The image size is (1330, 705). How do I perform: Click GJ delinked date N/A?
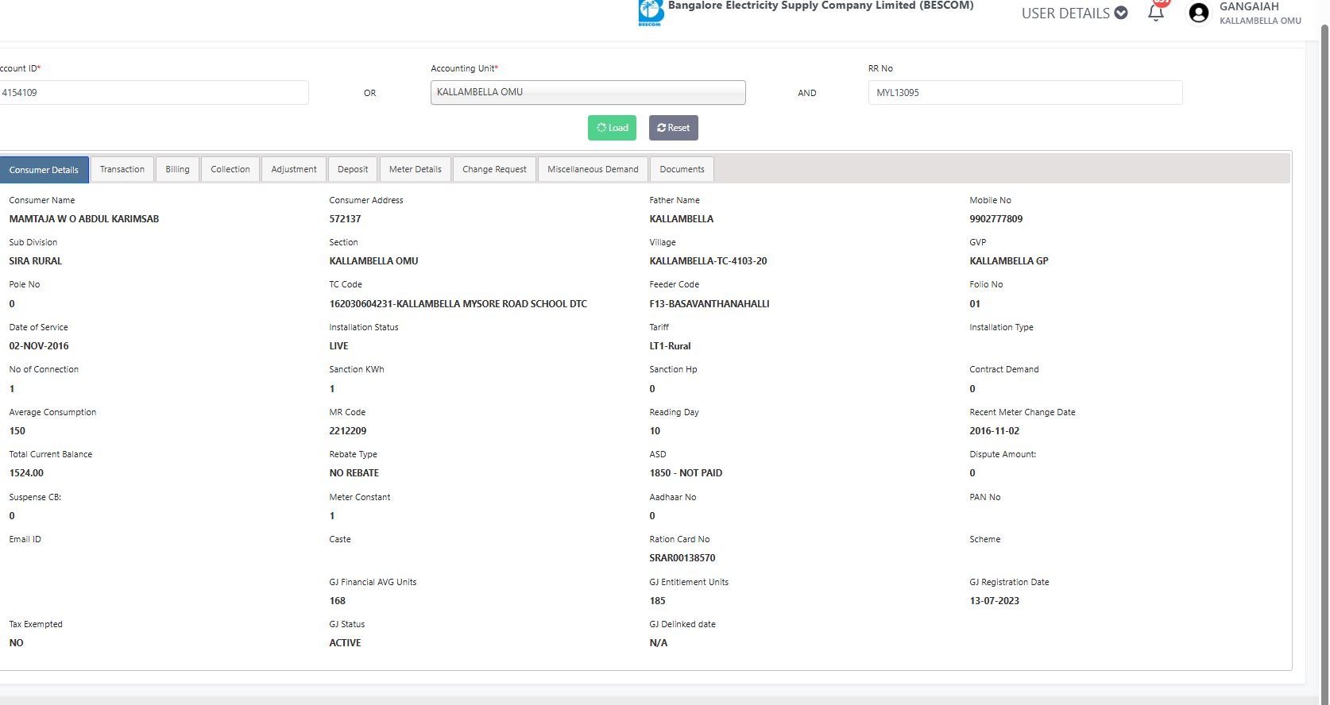click(658, 643)
